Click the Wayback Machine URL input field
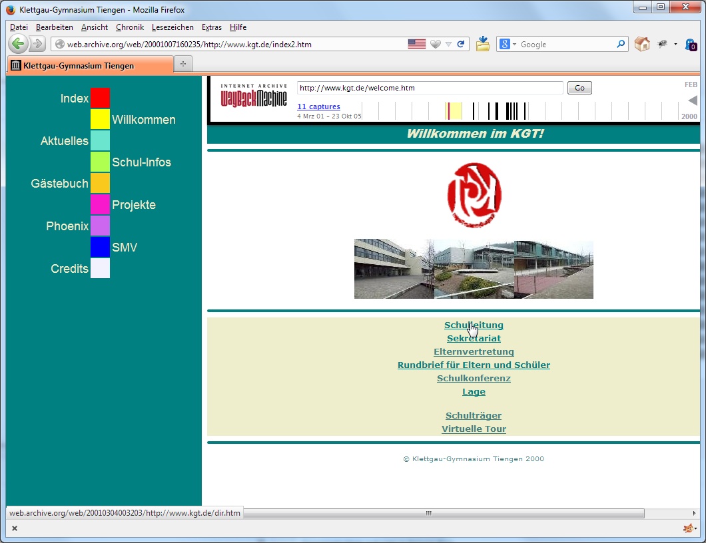Image resolution: width=706 pixels, height=543 pixels. click(x=430, y=88)
